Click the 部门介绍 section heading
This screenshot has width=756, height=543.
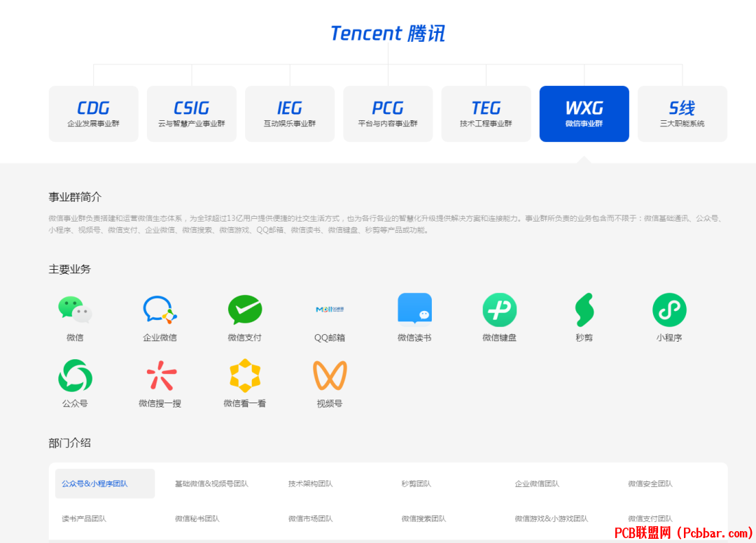click(x=69, y=443)
